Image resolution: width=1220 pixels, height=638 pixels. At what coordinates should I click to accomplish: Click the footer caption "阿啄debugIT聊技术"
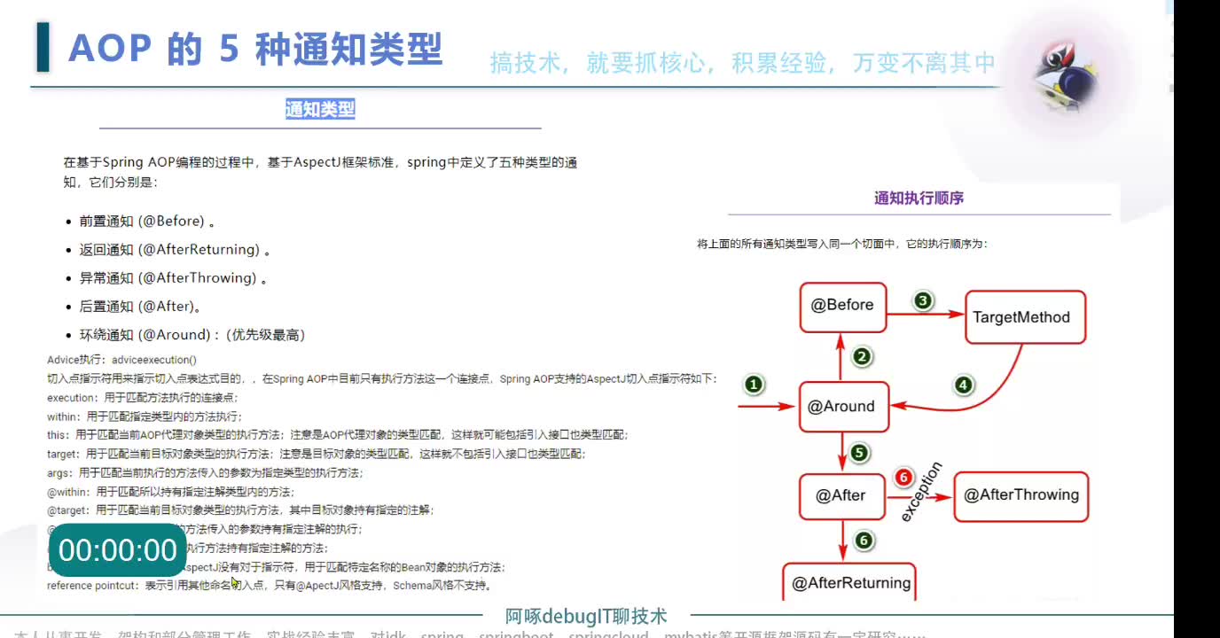click(585, 617)
